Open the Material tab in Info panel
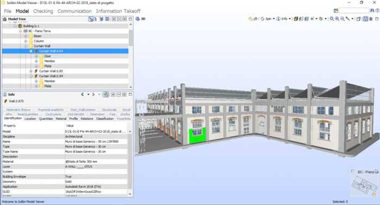This screenshot has height=205, width=380. click(x=61, y=119)
